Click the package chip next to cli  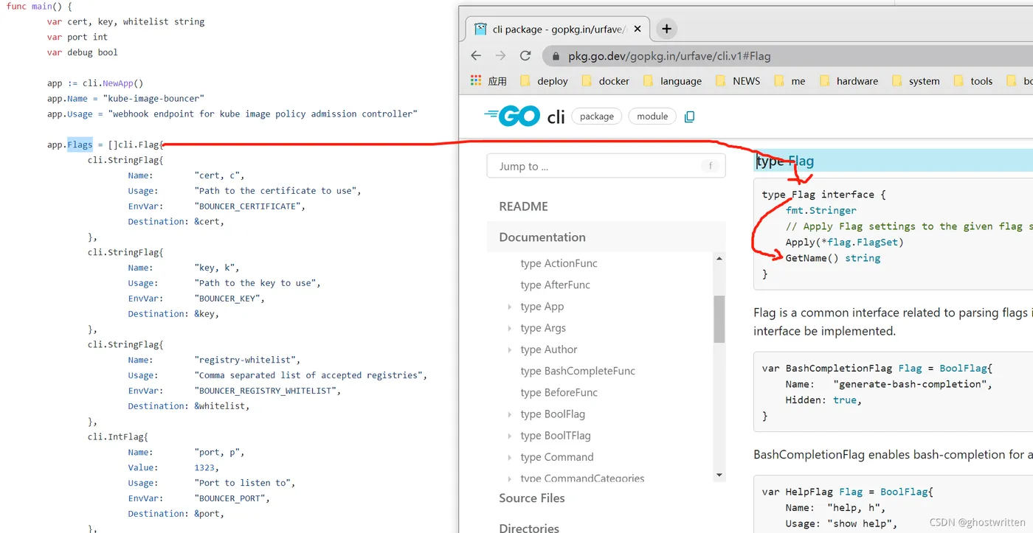[x=597, y=116]
